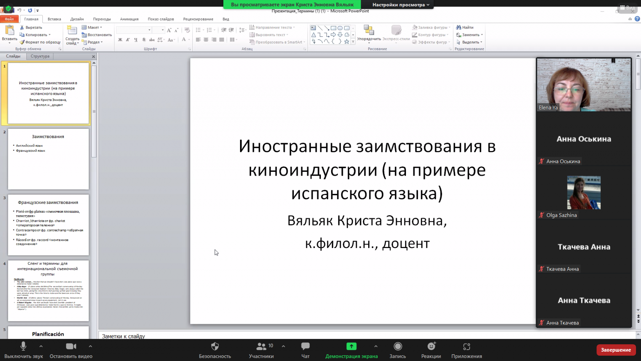Click the Заметки к слайду notes field
The image size is (641, 361).
coord(367,336)
